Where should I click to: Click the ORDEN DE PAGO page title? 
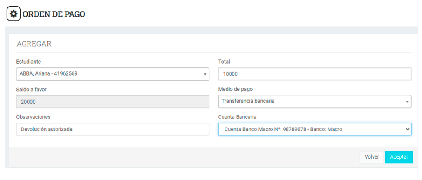(x=54, y=14)
